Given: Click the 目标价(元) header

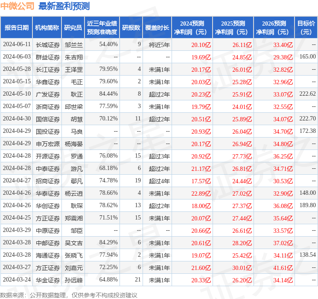Looking at the screenshot, I should [x=306, y=28].
